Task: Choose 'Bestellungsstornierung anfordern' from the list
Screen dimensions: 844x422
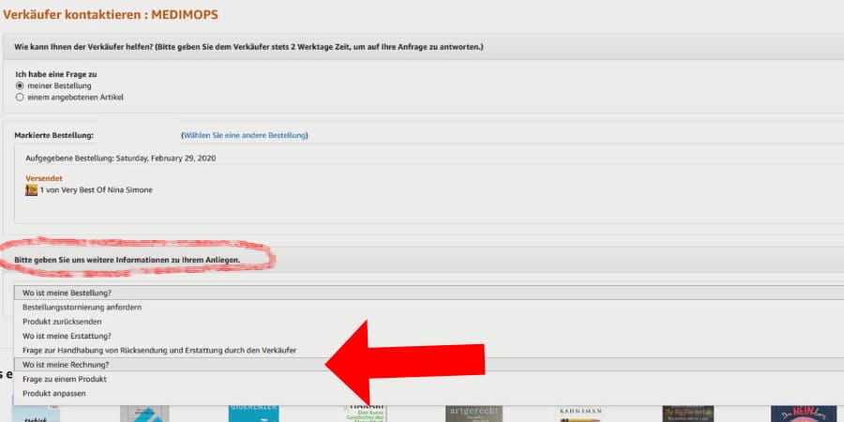Action: (83, 307)
